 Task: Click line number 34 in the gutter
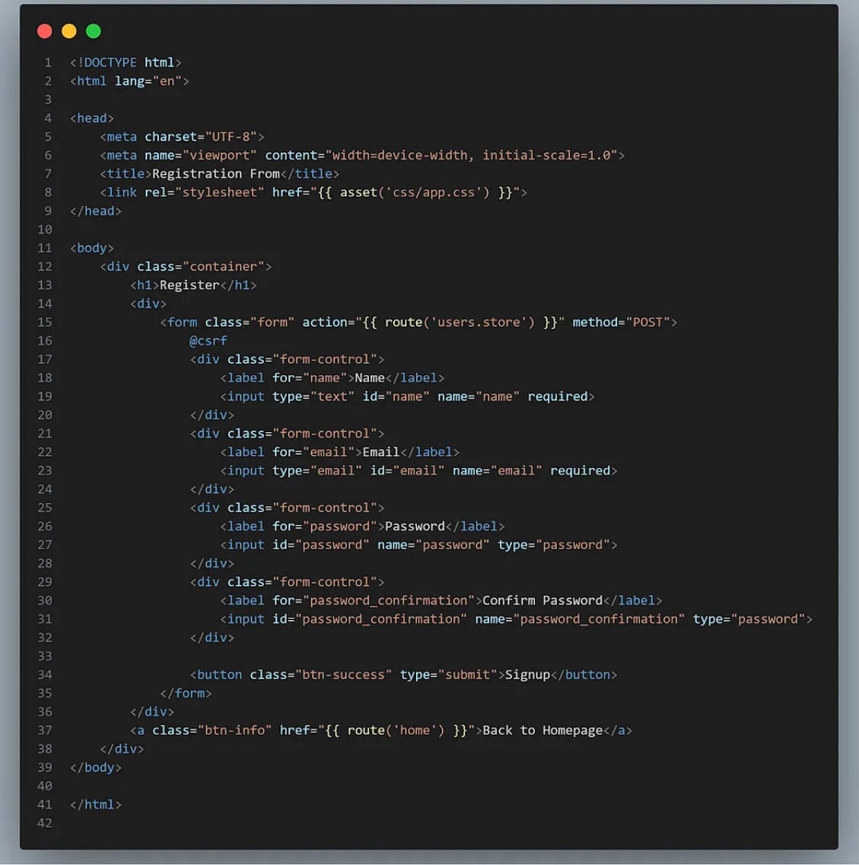click(x=44, y=674)
